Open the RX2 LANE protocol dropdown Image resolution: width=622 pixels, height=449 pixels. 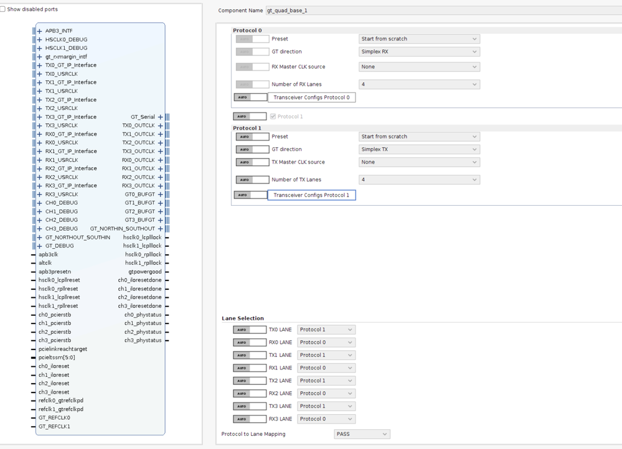click(x=326, y=394)
